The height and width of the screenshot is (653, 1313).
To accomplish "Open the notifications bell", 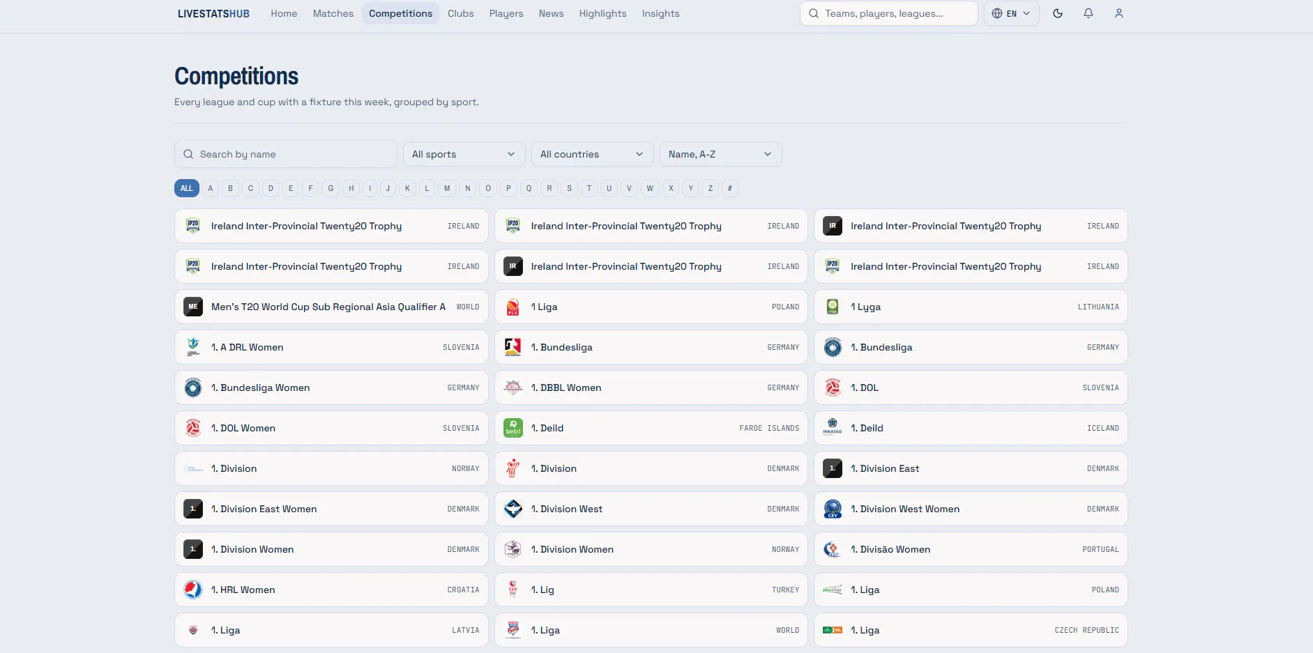I will point(1088,13).
